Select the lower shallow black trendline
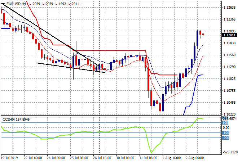This screenshot has height=162, width=238. click(x=70, y=68)
